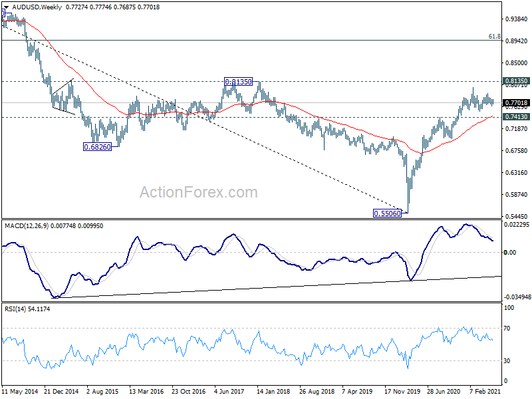Image resolution: width=532 pixels, height=399 pixels.
Task: Select the RSI 30 level label
Action: click(507, 361)
